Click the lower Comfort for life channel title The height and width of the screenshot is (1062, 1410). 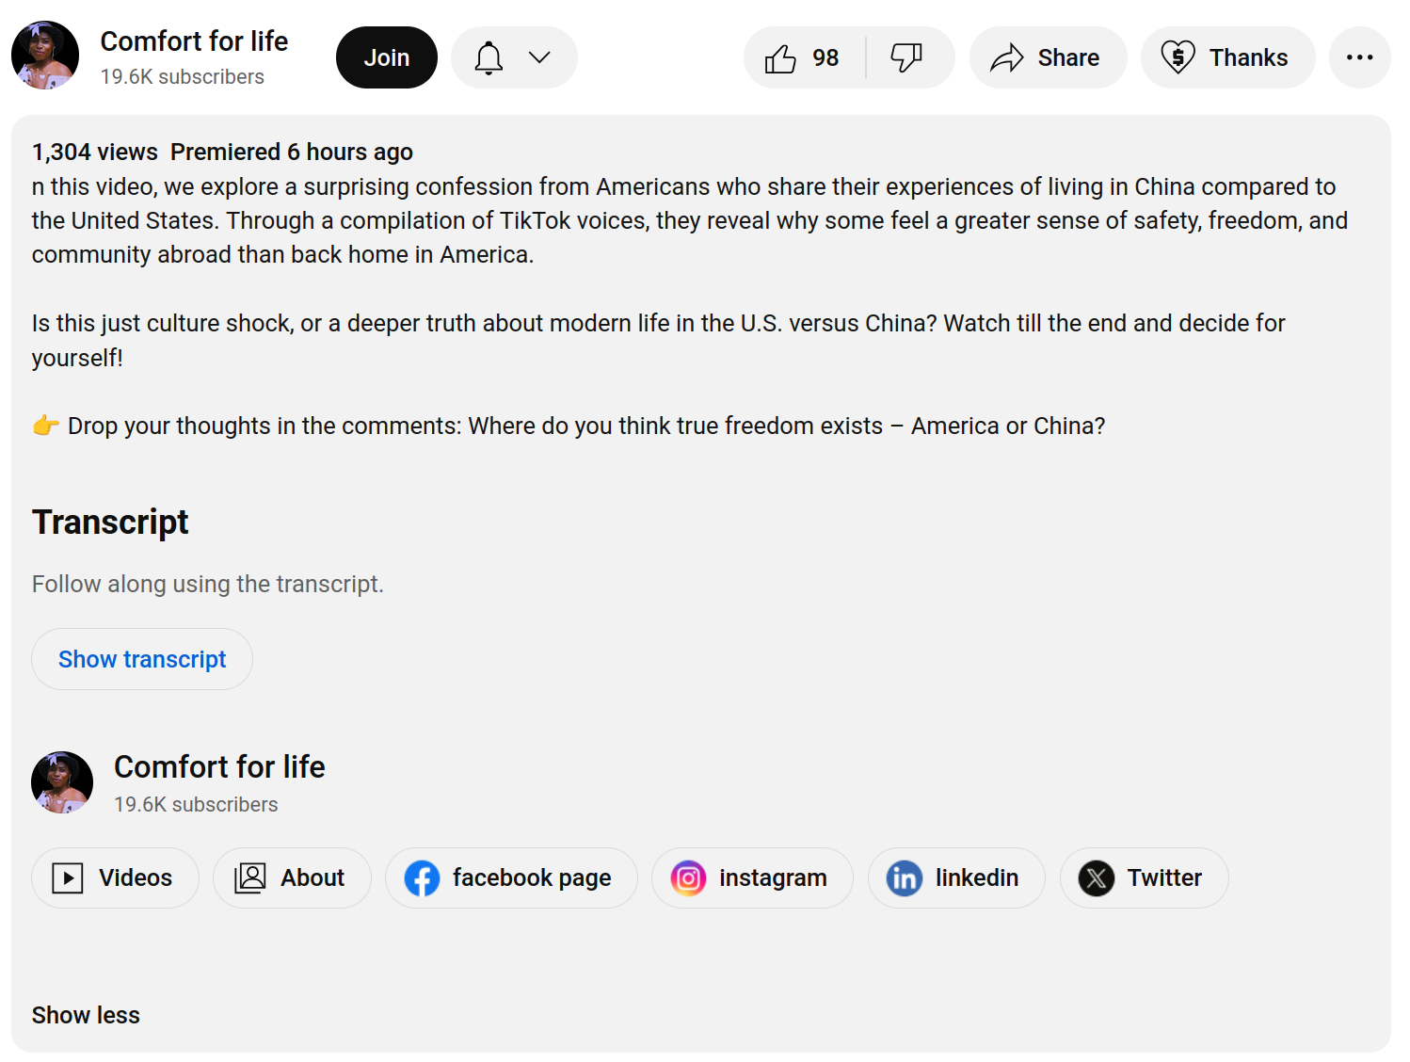(219, 767)
